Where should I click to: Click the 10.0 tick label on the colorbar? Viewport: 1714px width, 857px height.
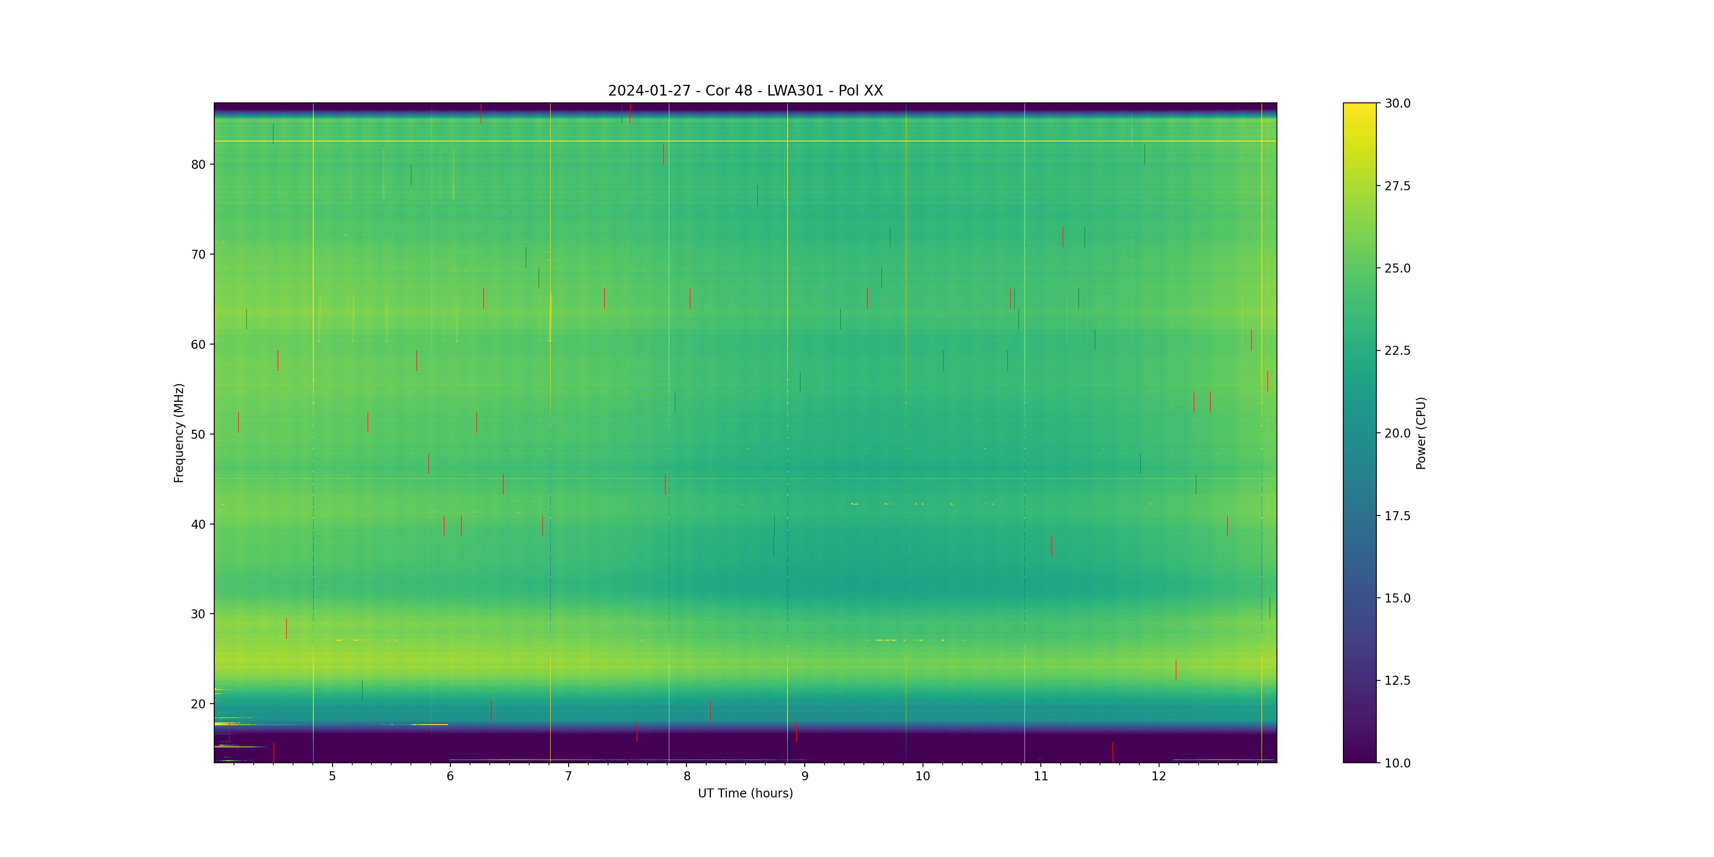click(1397, 763)
